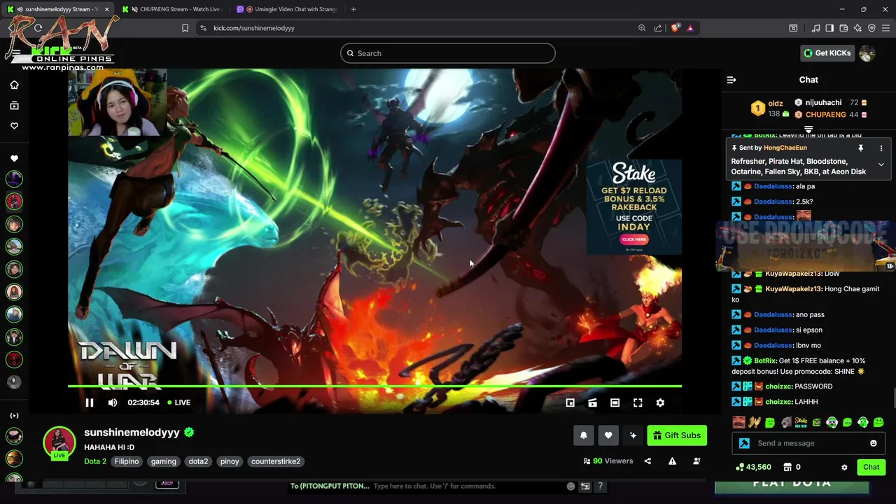Select the Filipino tag

point(127,461)
